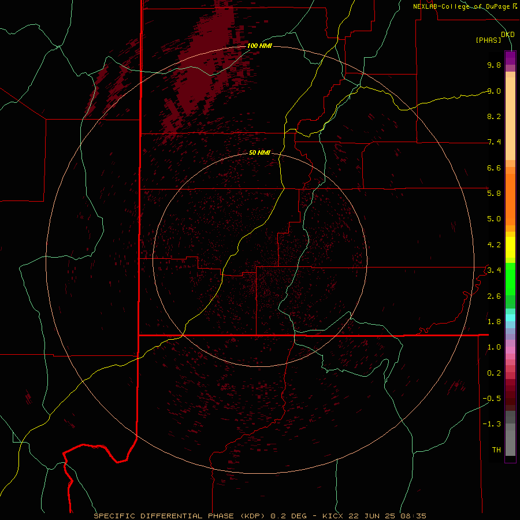Click the [PHAS] units label
520x520 pixels.
[x=488, y=40]
